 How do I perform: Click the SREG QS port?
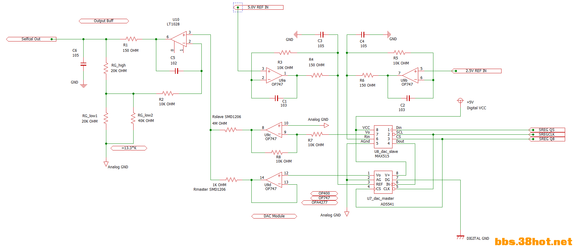(547, 130)
